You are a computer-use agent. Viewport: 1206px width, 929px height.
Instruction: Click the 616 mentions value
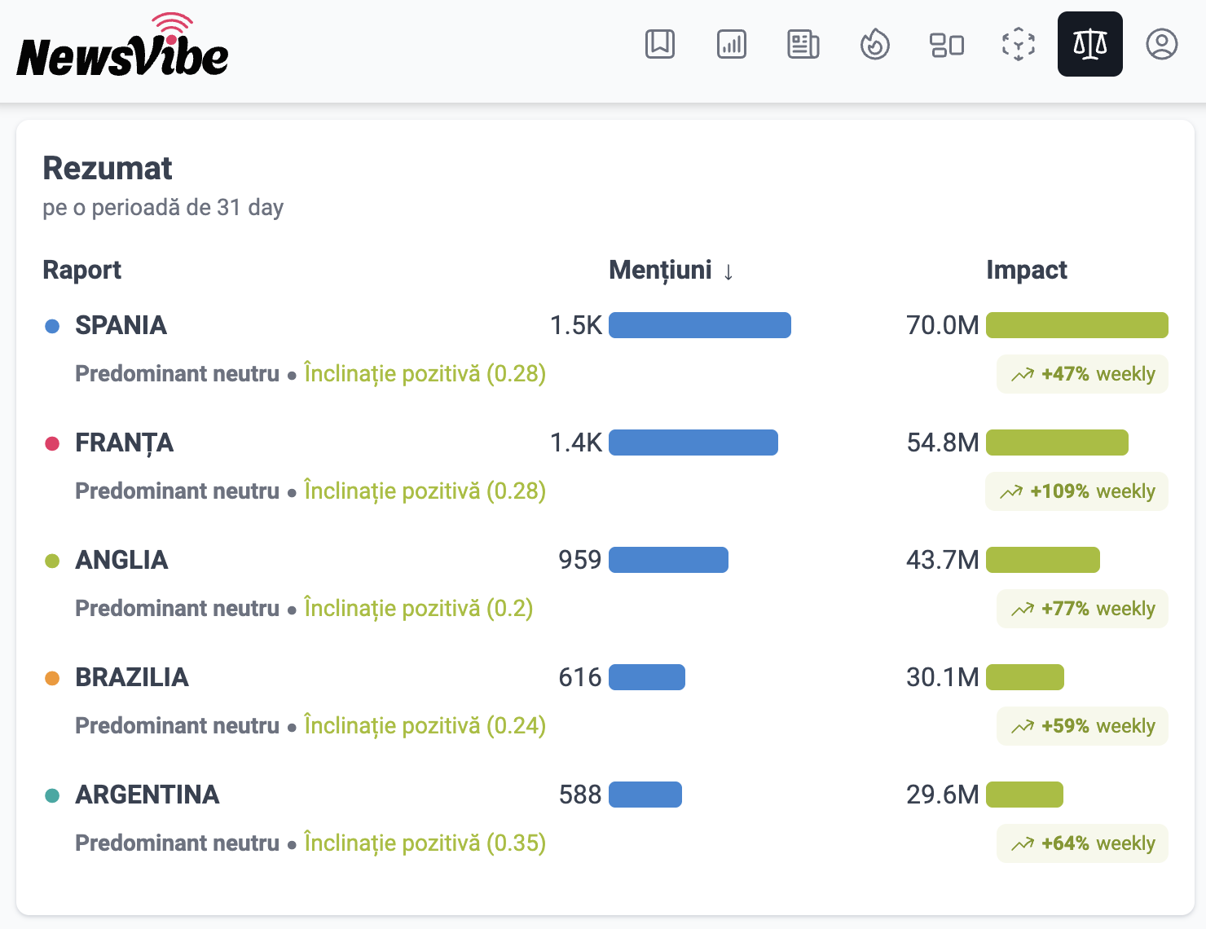coord(580,677)
